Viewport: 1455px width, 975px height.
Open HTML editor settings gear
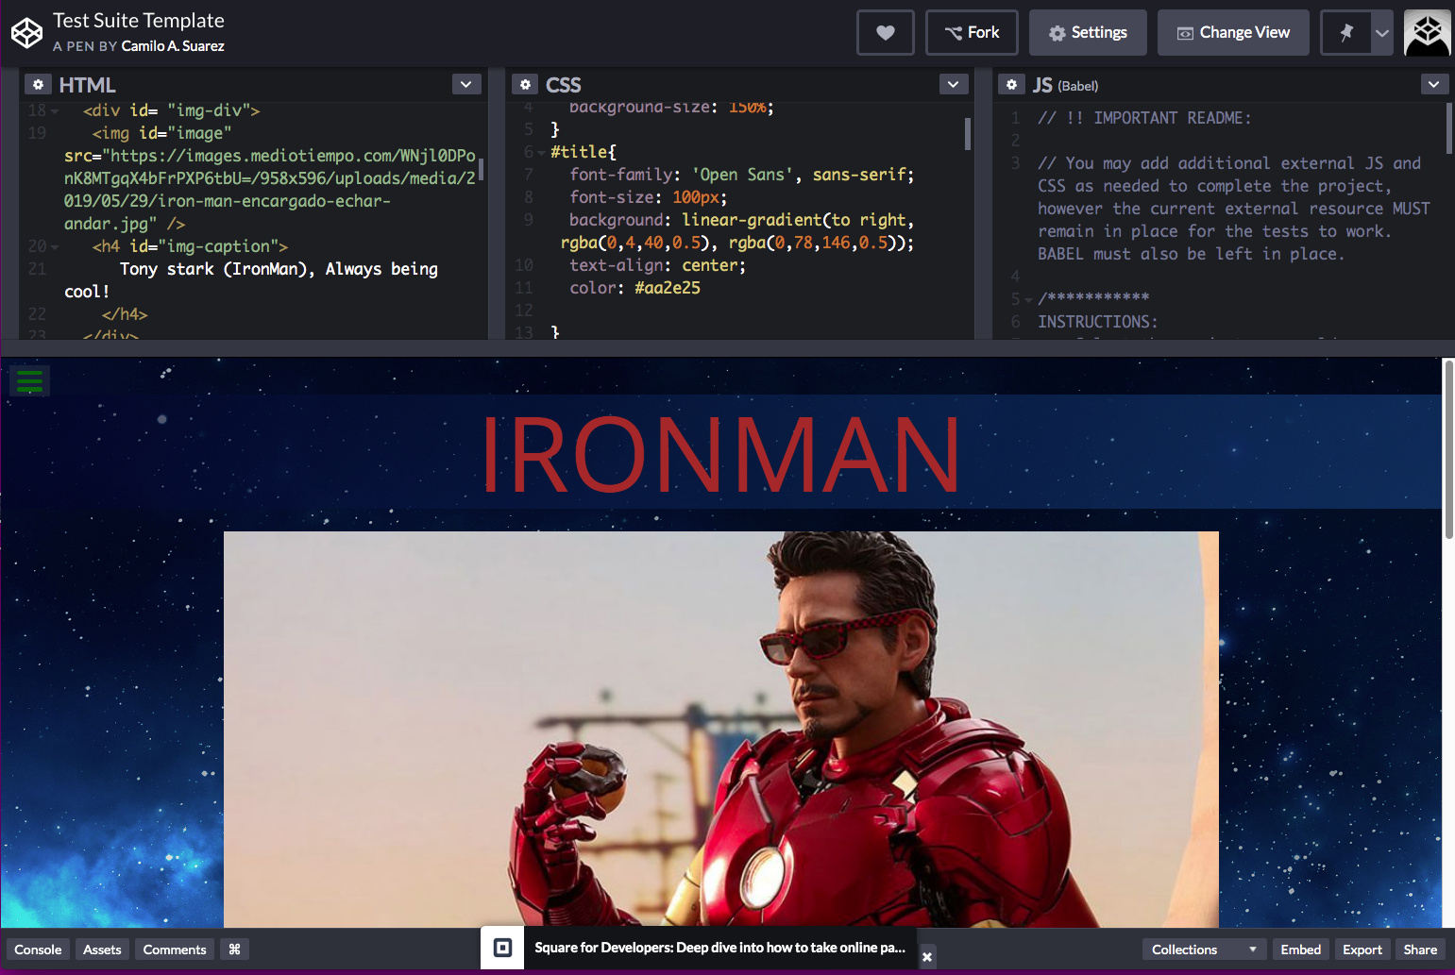click(38, 85)
